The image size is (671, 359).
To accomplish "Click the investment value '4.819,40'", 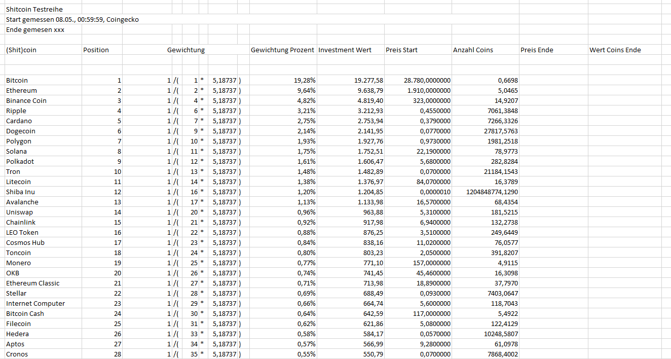I will coord(350,100).
